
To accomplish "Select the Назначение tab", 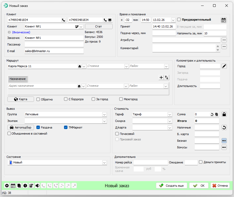I will click(x=18, y=79).
